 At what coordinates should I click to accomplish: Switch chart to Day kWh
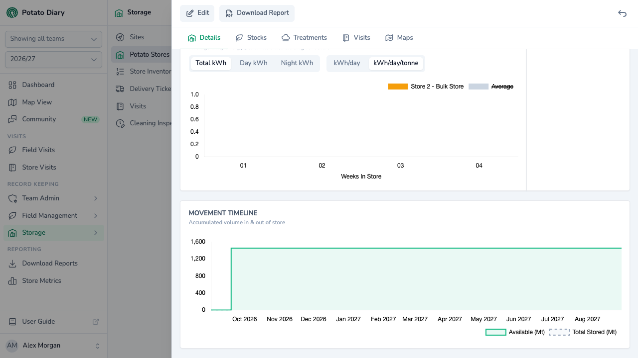point(254,63)
